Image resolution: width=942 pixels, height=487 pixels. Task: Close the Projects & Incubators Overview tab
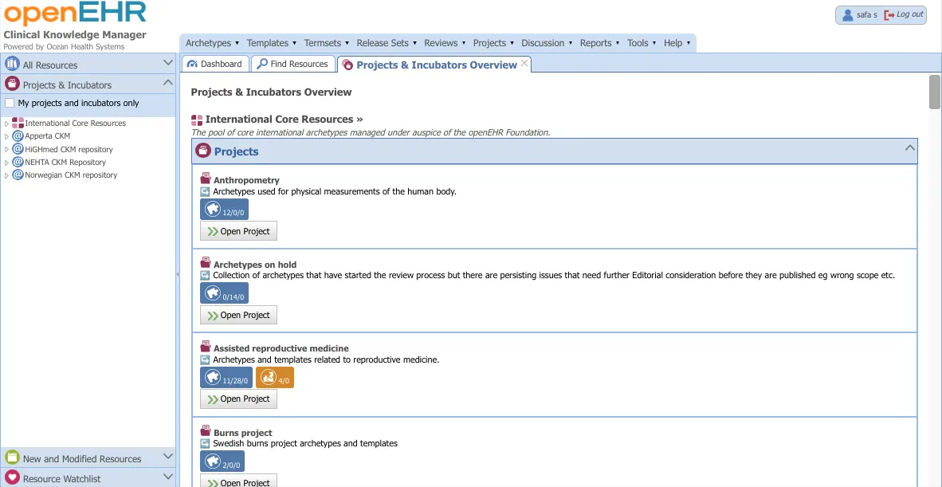click(x=524, y=64)
